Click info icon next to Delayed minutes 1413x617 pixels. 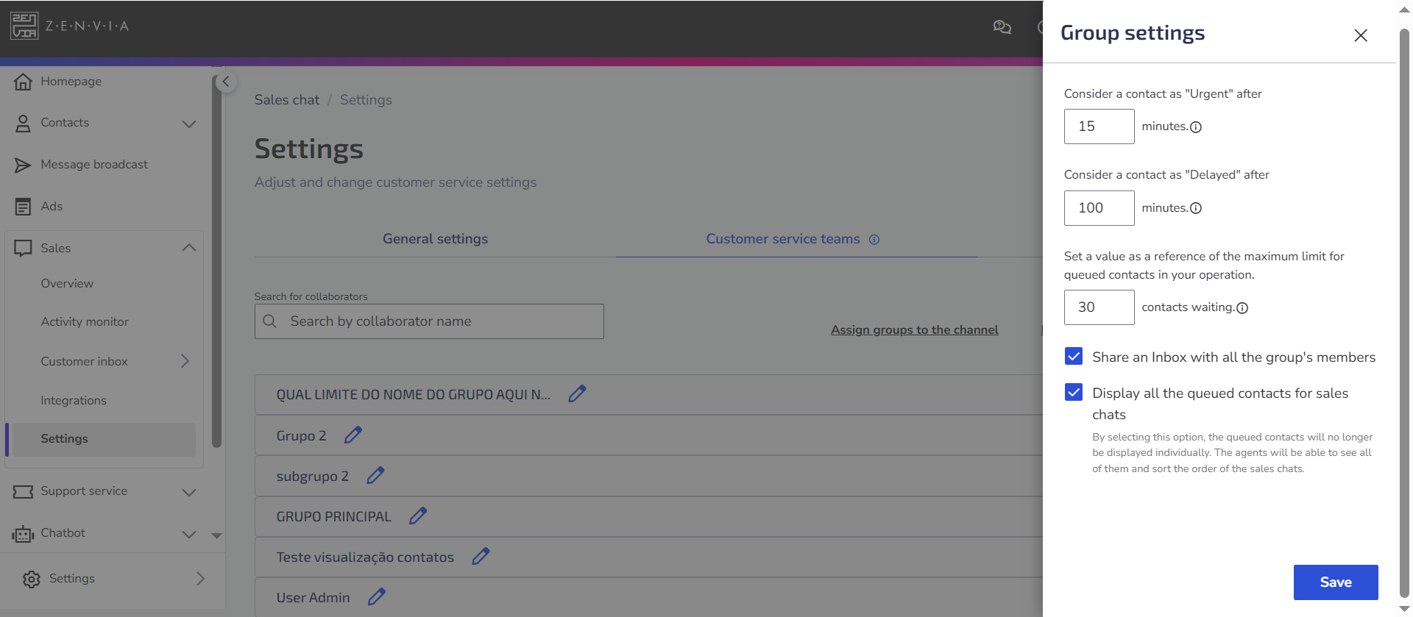point(1196,208)
